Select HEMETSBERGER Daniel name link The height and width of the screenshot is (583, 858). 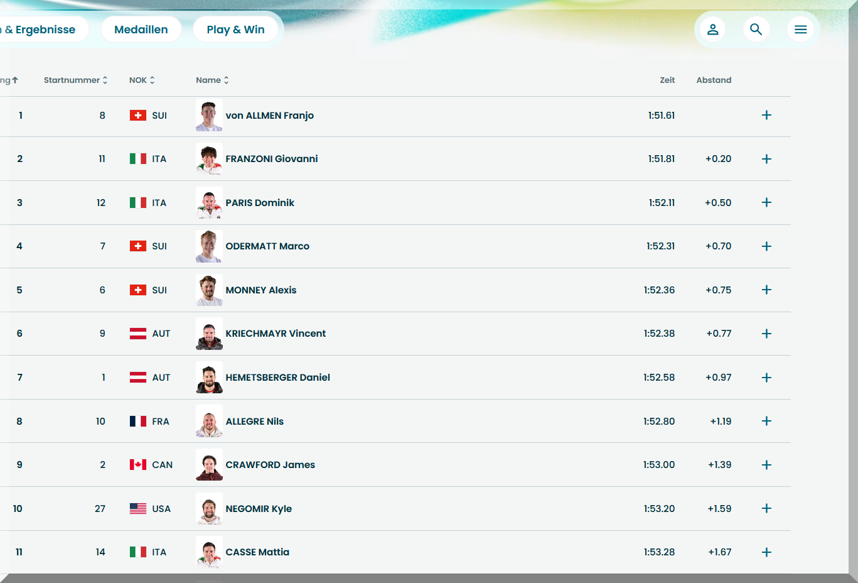pyautogui.click(x=277, y=378)
